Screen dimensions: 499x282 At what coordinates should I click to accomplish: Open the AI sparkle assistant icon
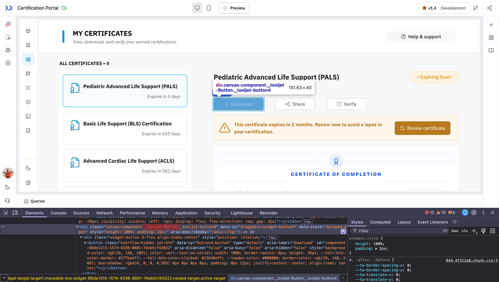[x=8, y=24]
